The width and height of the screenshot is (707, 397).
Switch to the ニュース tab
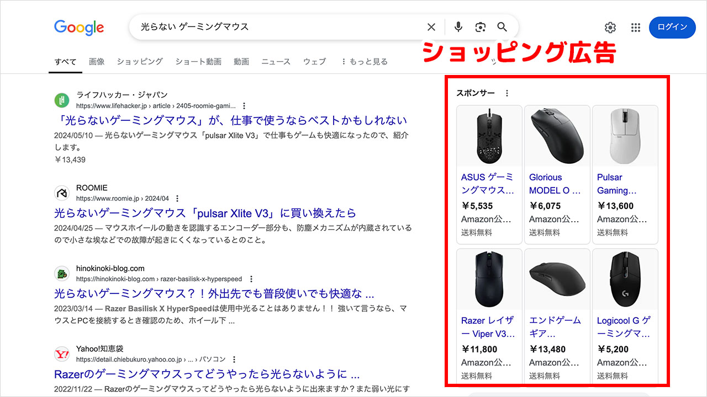coord(276,62)
